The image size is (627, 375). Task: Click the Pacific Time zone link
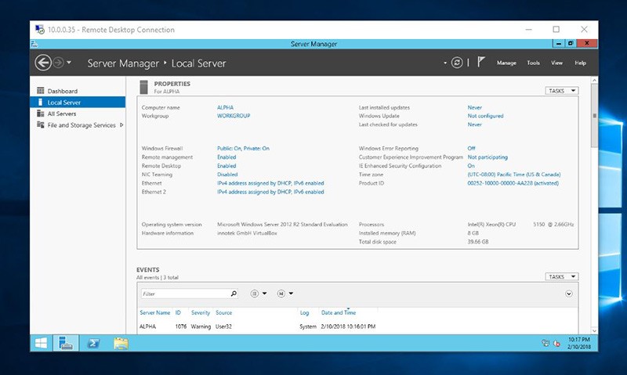click(x=514, y=175)
